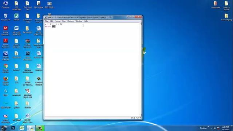
Task: Select the topics in python folder
Action: pos(226,5)
